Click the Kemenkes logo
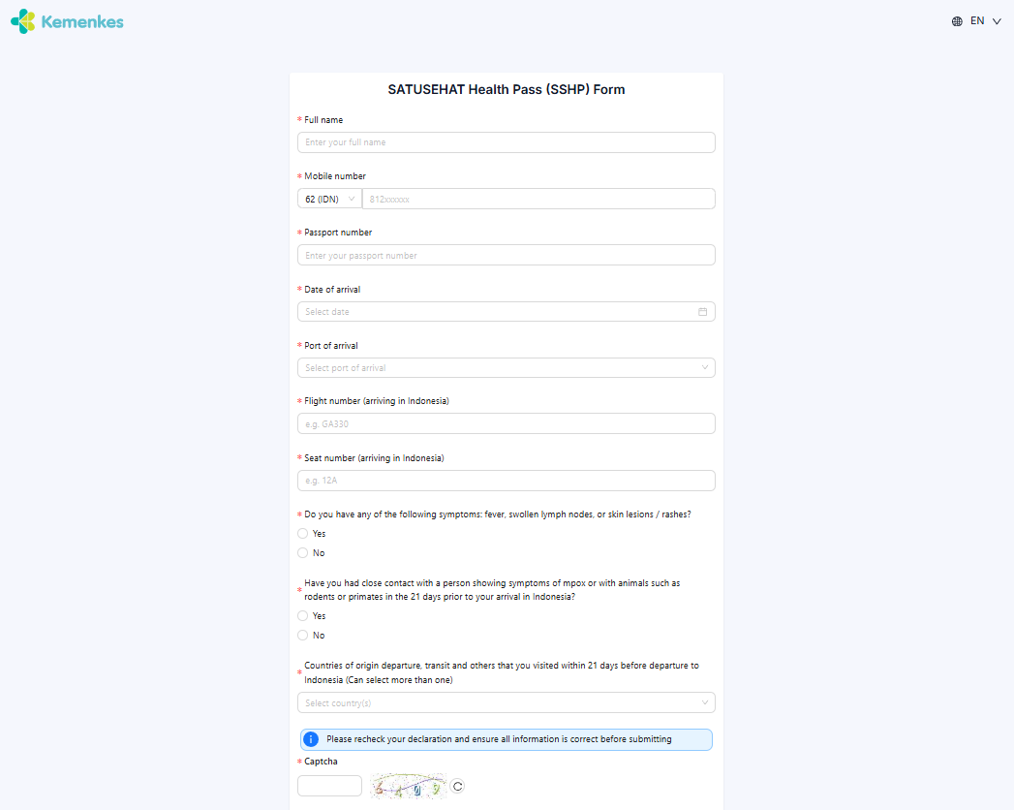This screenshot has width=1014, height=810. click(67, 21)
